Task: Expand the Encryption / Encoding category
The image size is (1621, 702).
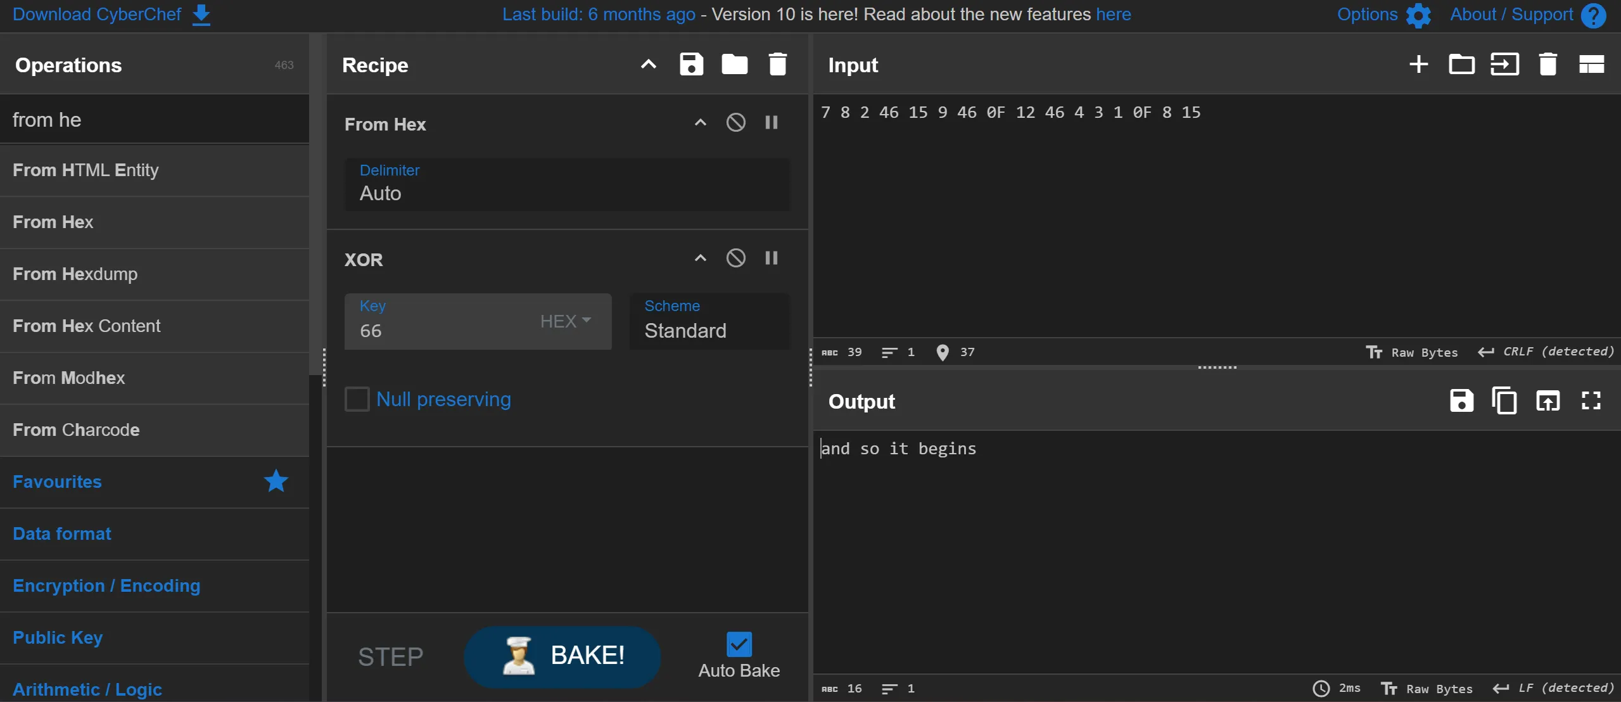Action: tap(106, 586)
